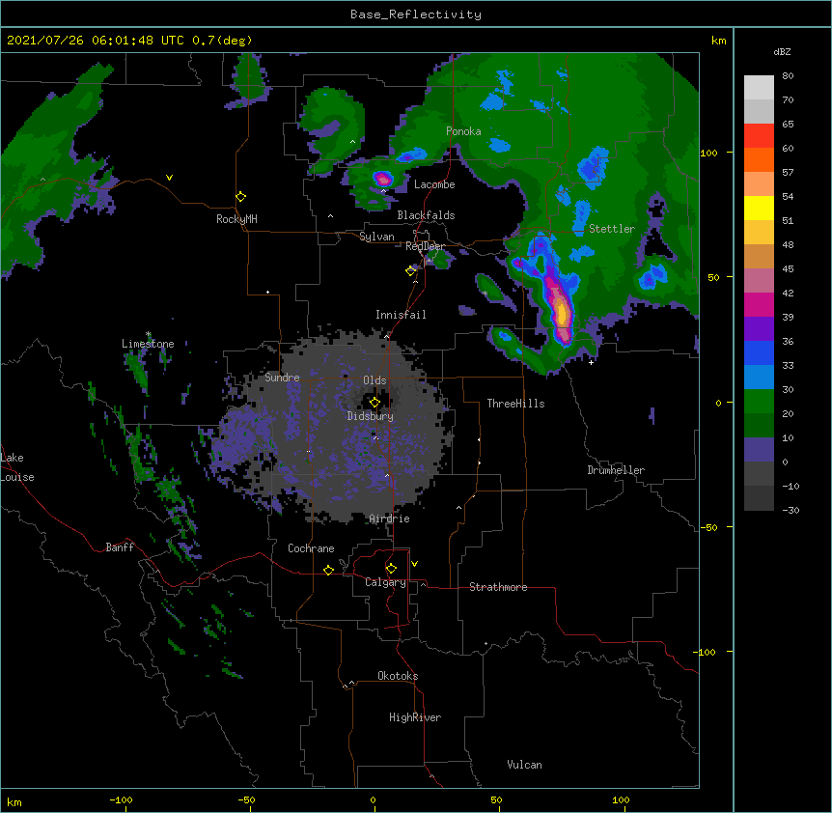Pick the orange 60 dBZ legend swatch
This screenshot has height=813, width=832.
pyautogui.click(x=759, y=159)
